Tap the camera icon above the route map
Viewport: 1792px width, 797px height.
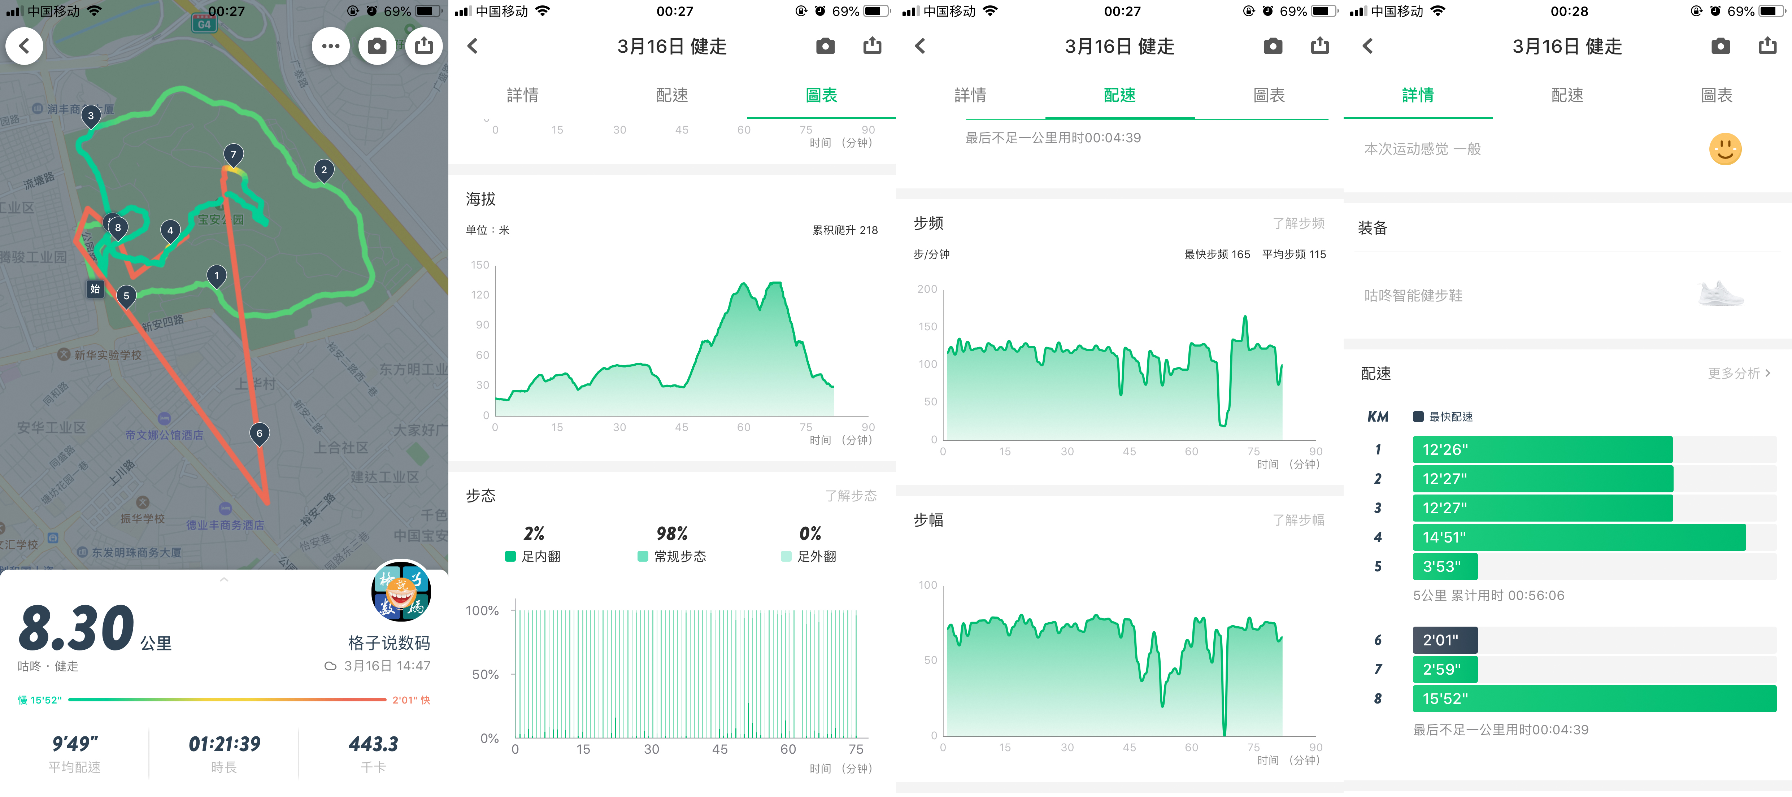pyautogui.click(x=377, y=46)
